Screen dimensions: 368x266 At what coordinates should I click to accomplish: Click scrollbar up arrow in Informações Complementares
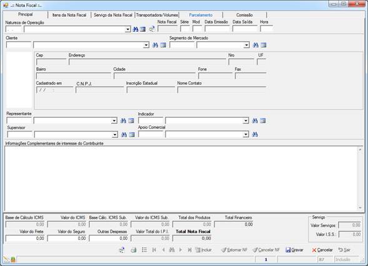click(x=360, y=150)
